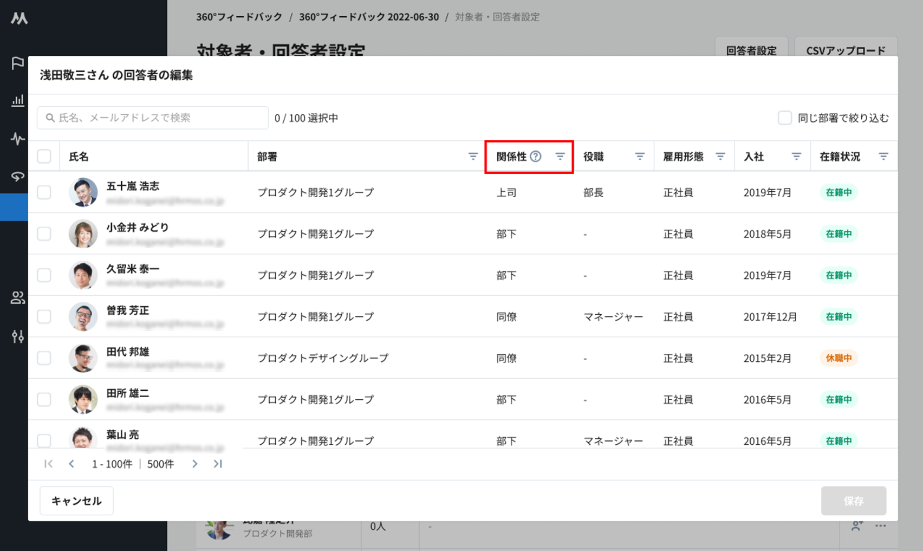Click the 保存 button
Viewport: 923px width, 551px height.
point(853,501)
